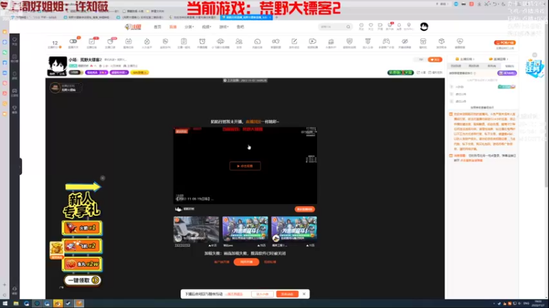Click the orange pill button under load-failure message
Screen dimensions: 549x308
point(246,261)
